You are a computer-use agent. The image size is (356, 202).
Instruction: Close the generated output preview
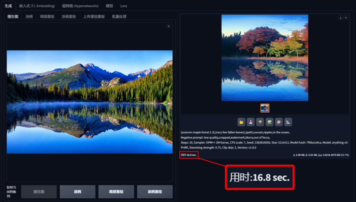coord(346,18)
